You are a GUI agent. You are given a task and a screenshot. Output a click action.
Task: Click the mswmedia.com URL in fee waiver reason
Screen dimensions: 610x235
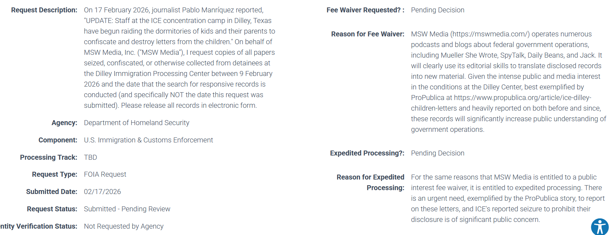click(x=490, y=34)
